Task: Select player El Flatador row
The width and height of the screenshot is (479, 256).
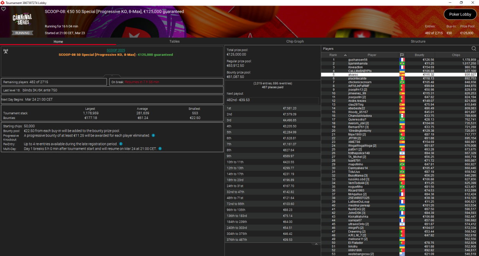Action: pos(399,242)
